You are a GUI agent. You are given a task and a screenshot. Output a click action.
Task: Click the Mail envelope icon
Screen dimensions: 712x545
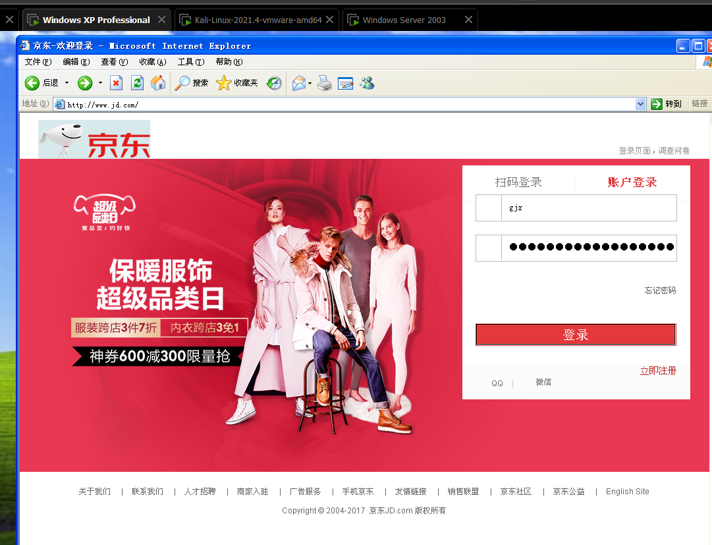tap(298, 83)
